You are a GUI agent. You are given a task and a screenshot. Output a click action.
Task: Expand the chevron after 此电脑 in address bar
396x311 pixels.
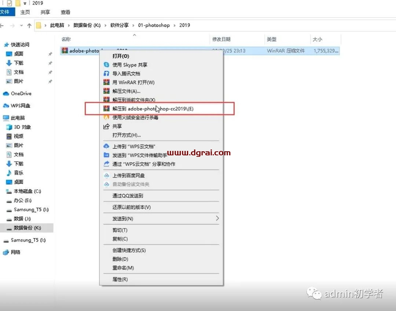pyautogui.click(x=69, y=26)
